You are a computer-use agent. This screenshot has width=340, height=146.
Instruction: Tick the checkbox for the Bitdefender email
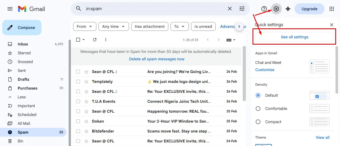tap(78, 131)
